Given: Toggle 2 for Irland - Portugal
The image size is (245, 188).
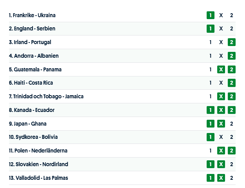Looking at the screenshot, I should pos(232,42).
